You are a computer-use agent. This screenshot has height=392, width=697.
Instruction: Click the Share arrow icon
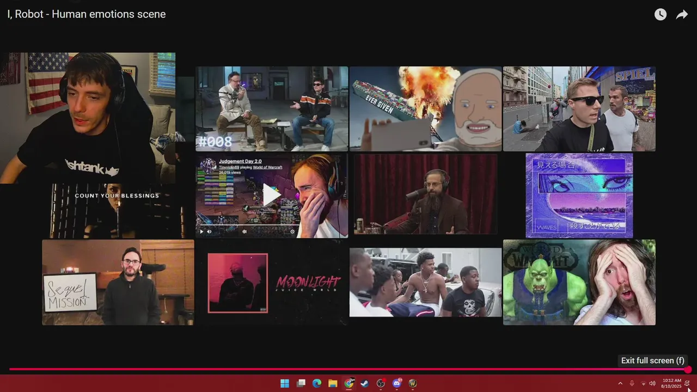682,15
